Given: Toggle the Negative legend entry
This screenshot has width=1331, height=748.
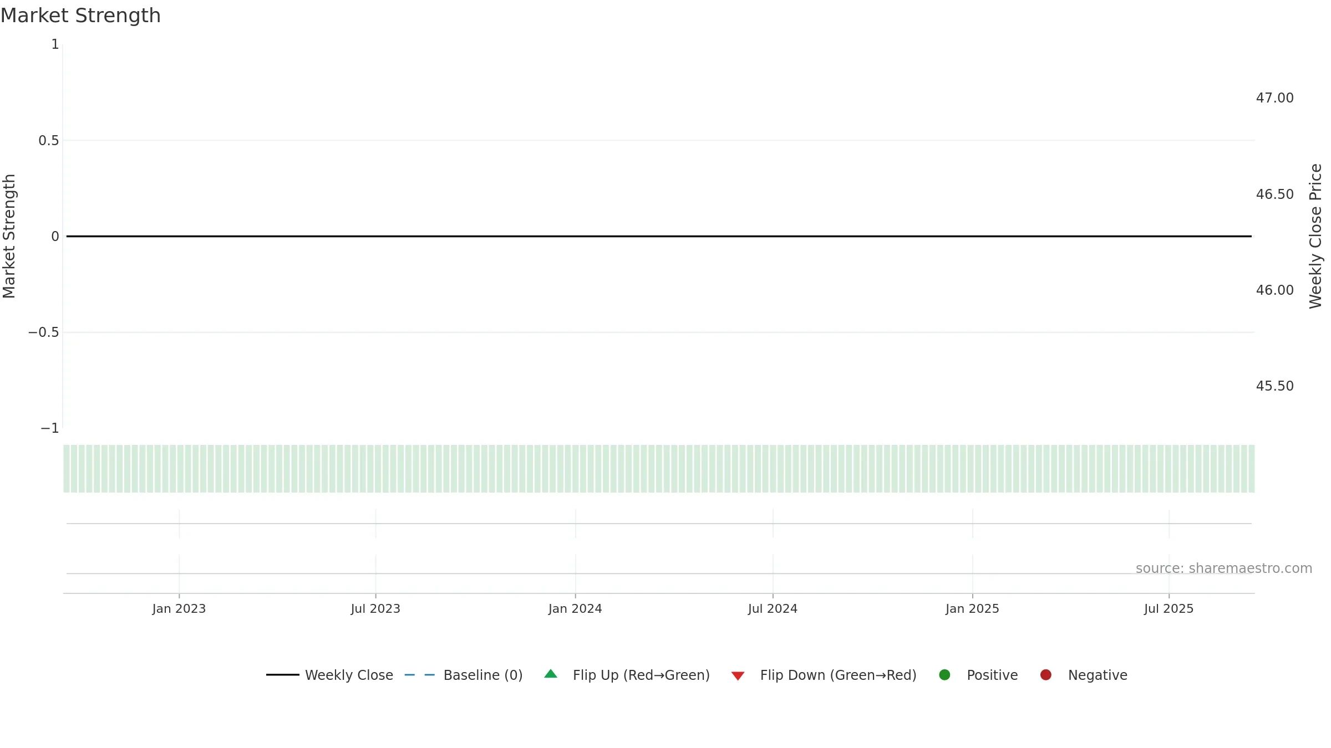Looking at the screenshot, I should tap(1084, 675).
